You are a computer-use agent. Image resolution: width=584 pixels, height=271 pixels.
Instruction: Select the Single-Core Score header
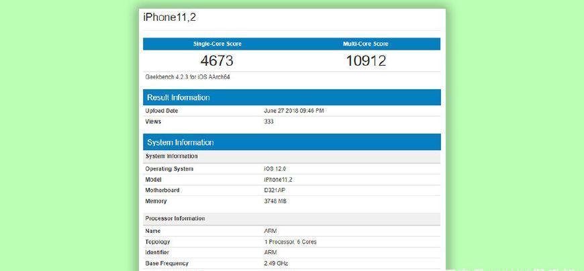click(x=217, y=44)
